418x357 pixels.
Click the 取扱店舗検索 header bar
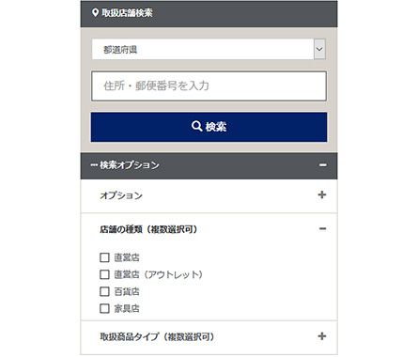pyautogui.click(x=209, y=14)
